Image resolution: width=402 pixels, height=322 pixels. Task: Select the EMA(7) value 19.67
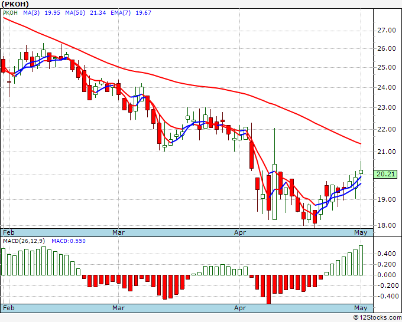[x=143, y=13]
